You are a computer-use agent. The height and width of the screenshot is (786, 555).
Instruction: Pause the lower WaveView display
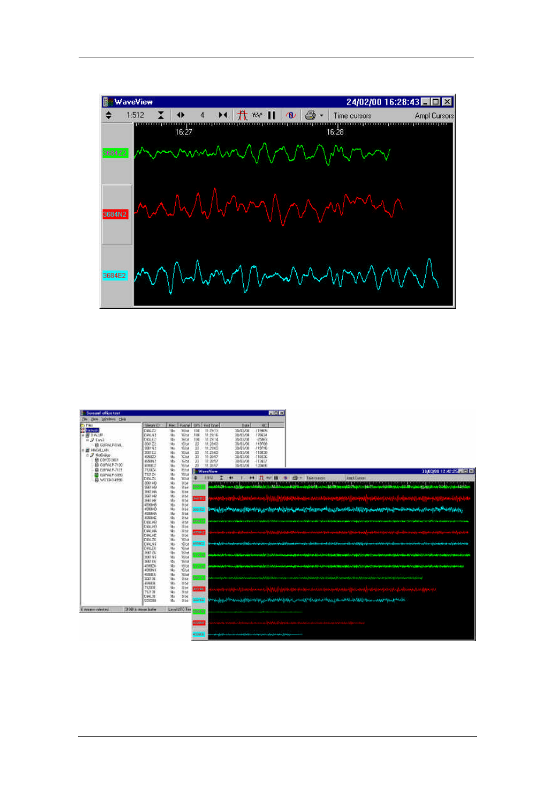point(276,478)
